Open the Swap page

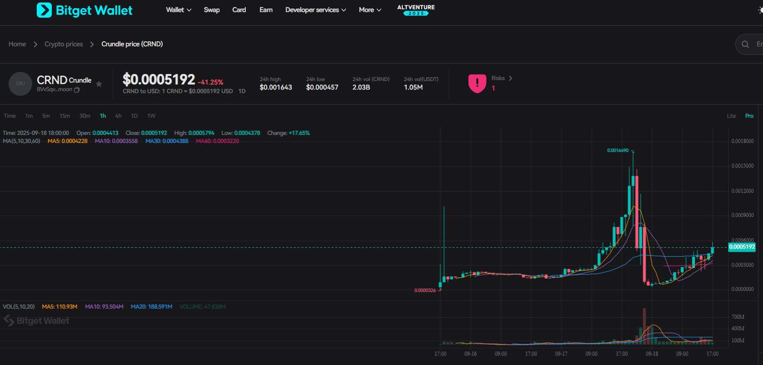[212, 10]
